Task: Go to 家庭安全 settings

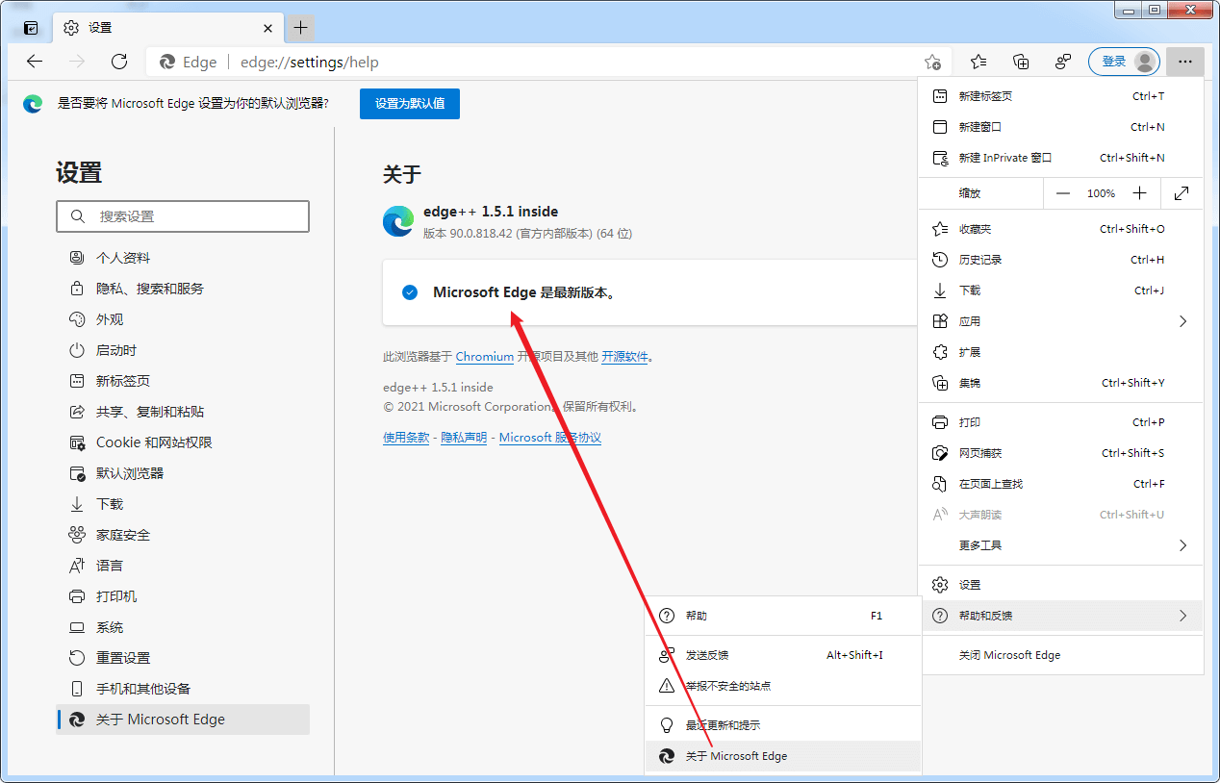Action: tap(183, 535)
